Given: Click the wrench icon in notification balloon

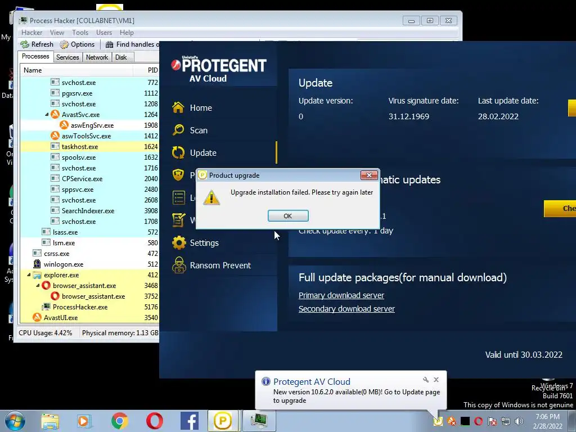Looking at the screenshot, I should point(426,380).
